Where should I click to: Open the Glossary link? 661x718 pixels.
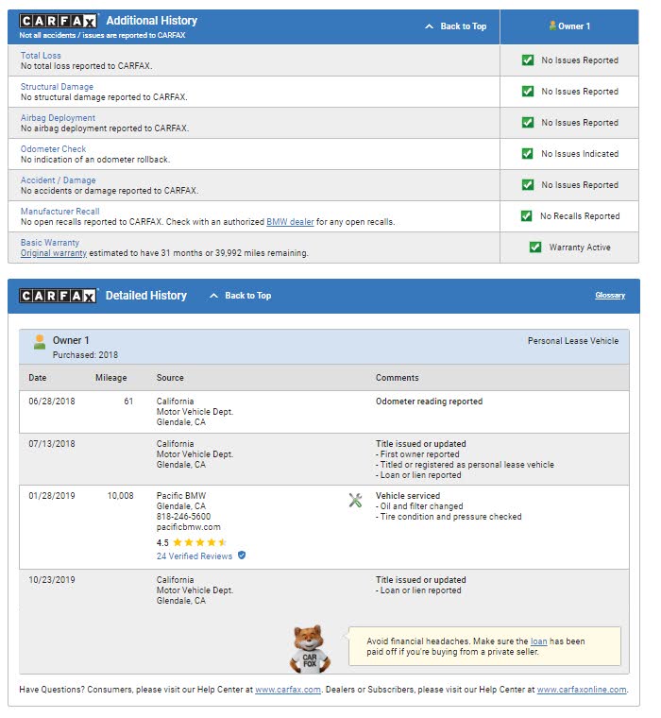[609, 296]
